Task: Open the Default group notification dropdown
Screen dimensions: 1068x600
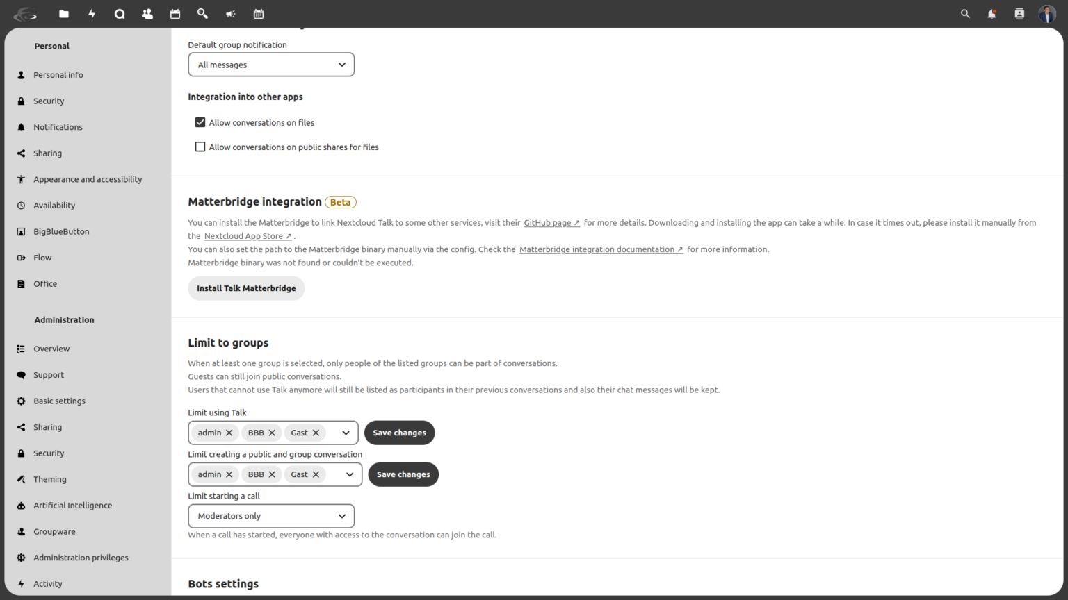Action: click(x=270, y=64)
